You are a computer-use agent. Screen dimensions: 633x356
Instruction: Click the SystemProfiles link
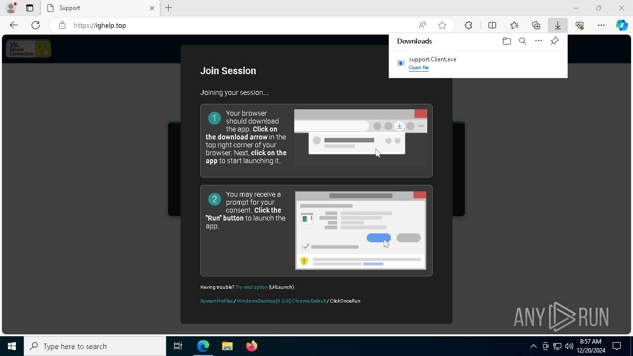216,301
